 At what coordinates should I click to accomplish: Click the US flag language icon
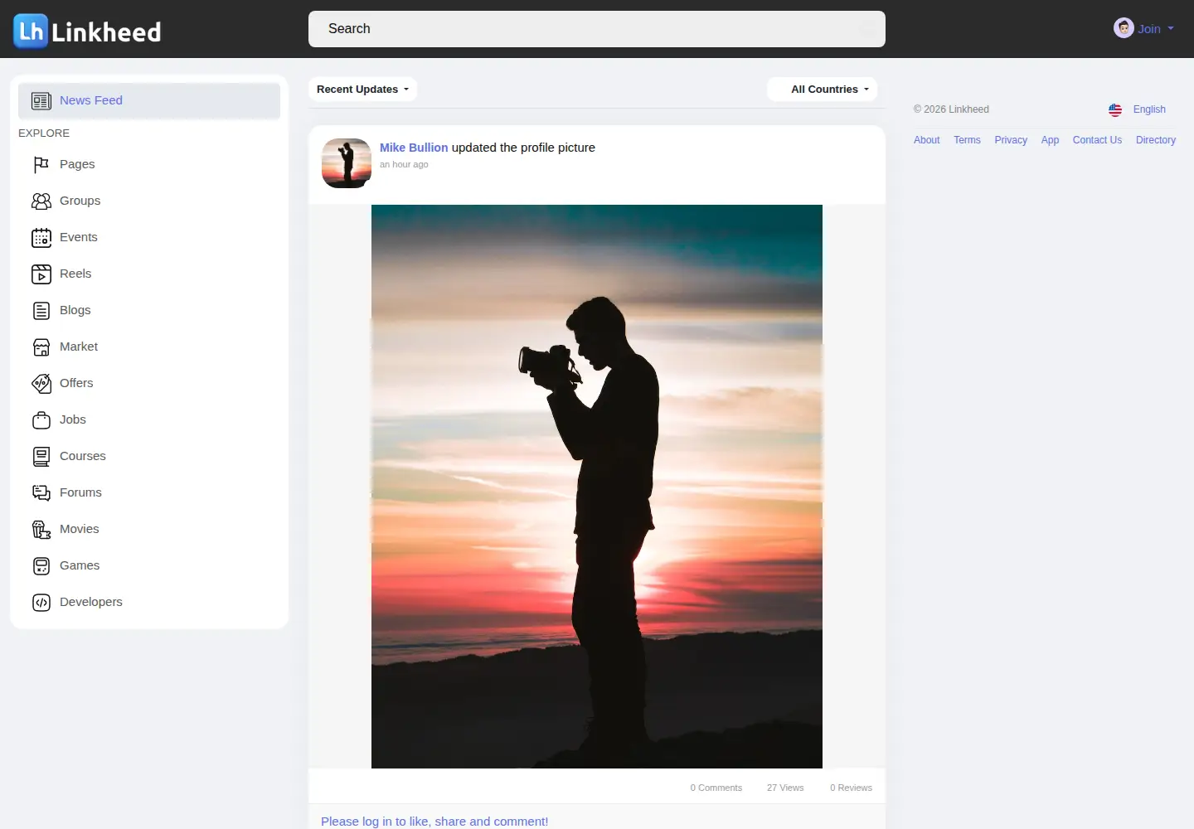coord(1115,109)
